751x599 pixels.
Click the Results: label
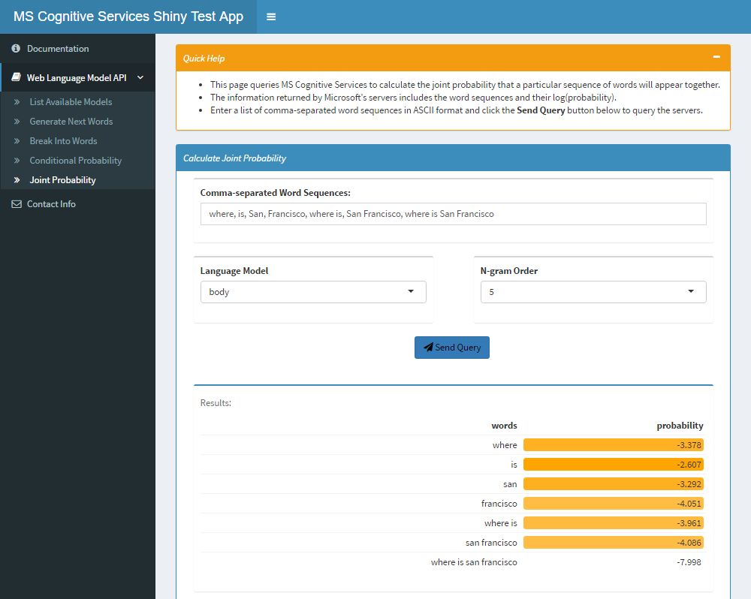[x=216, y=403]
